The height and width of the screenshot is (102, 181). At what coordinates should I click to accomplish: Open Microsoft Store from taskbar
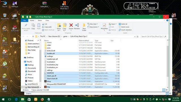29,99
